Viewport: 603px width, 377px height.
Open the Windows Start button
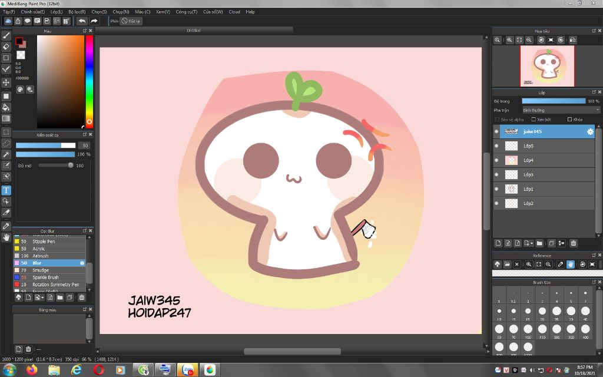point(8,370)
